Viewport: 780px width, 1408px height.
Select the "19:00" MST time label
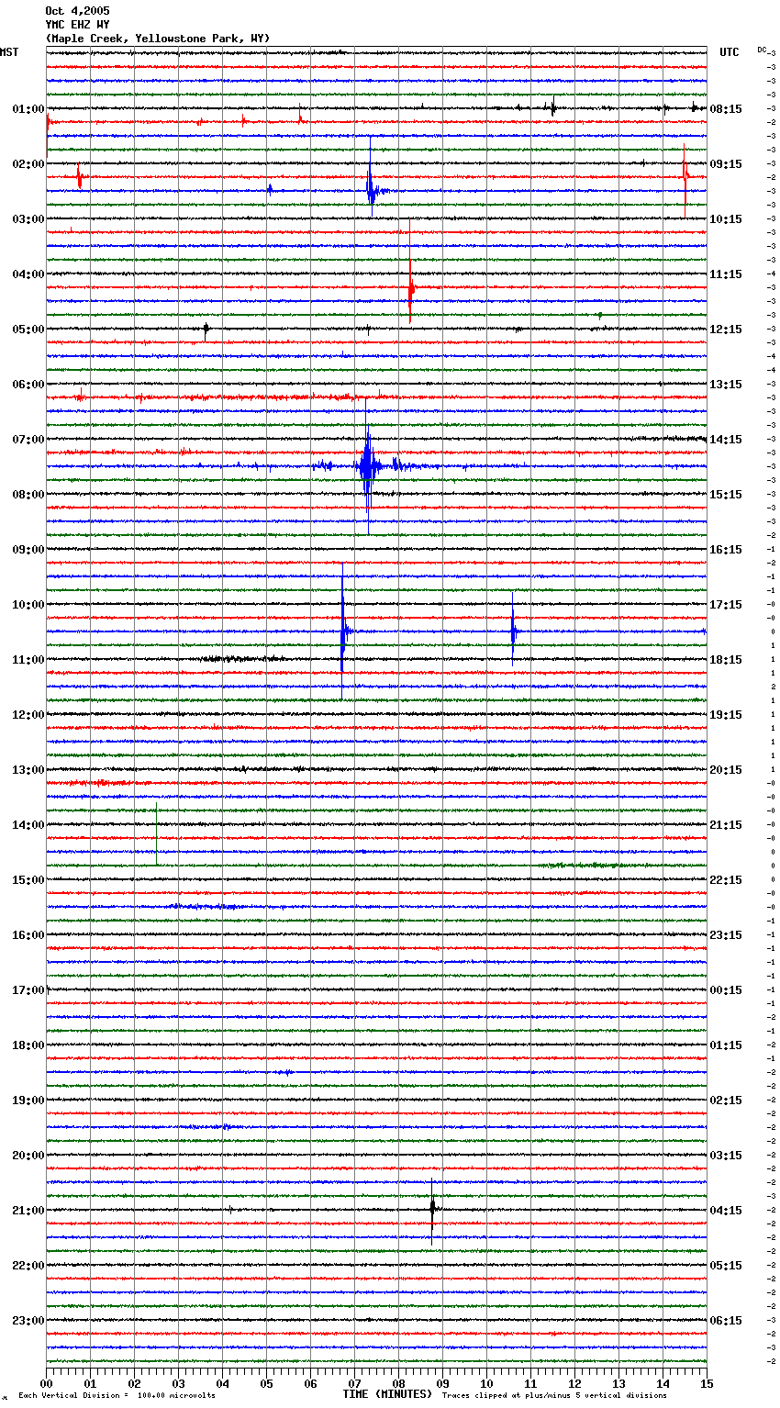pos(28,1101)
